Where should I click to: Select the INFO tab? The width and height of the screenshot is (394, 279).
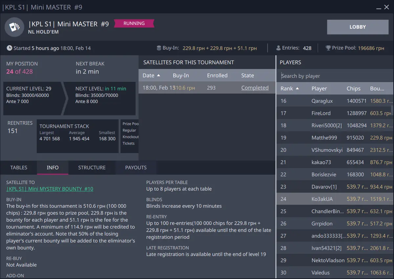tap(53, 168)
